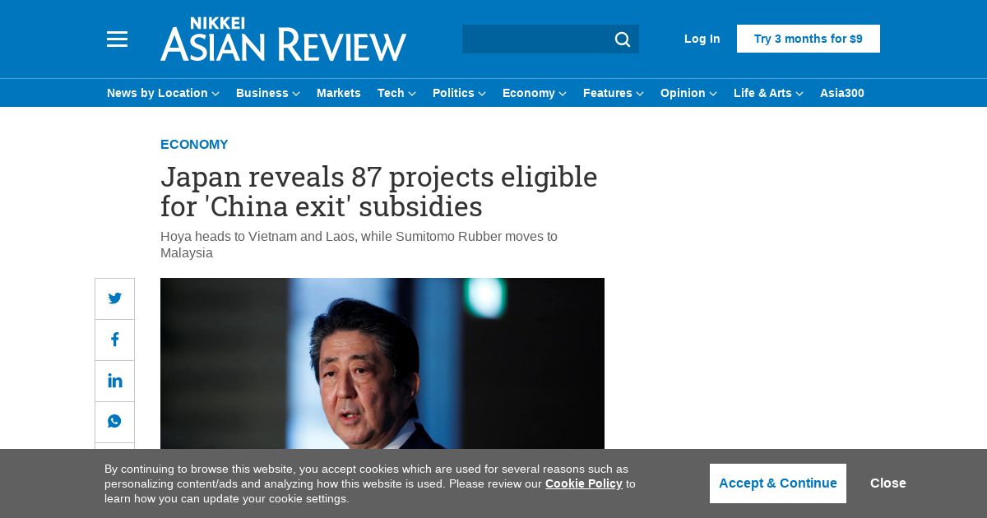The image size is (987, 518).
Task: Open the article lead photo
Action: (382, 363)
